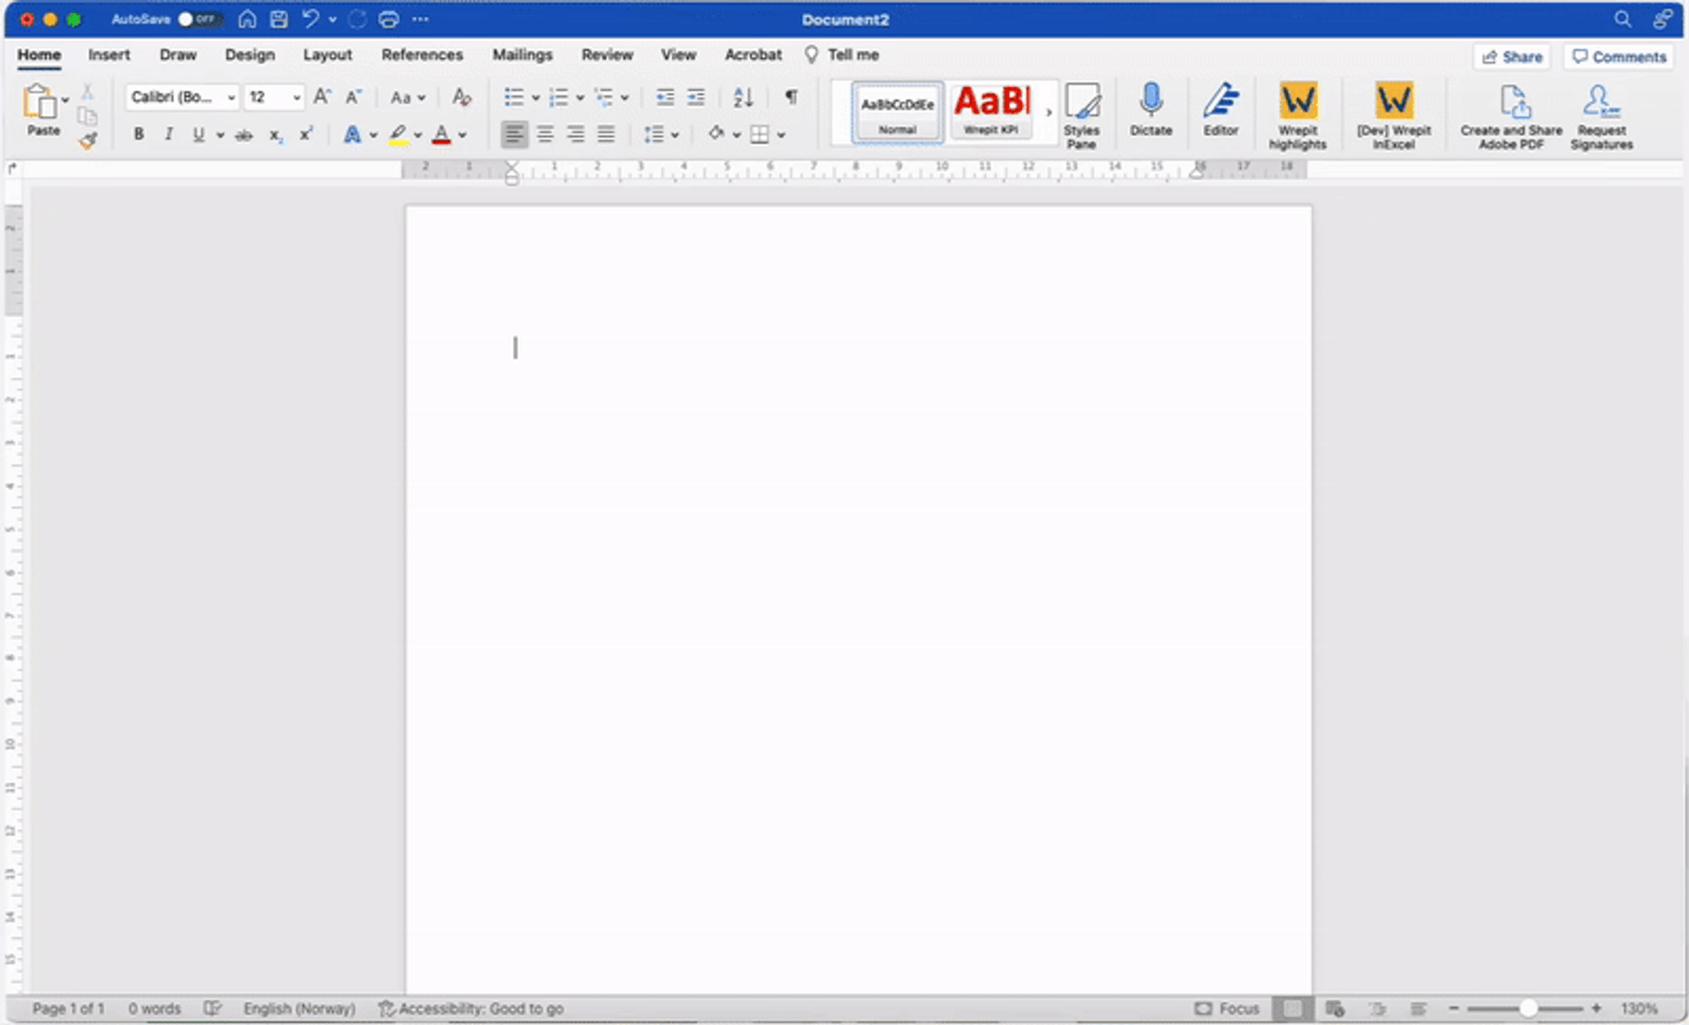Toggle the AutoSave switch
This screenshot has height=1025, width=1689.
[x=197, y=18]
